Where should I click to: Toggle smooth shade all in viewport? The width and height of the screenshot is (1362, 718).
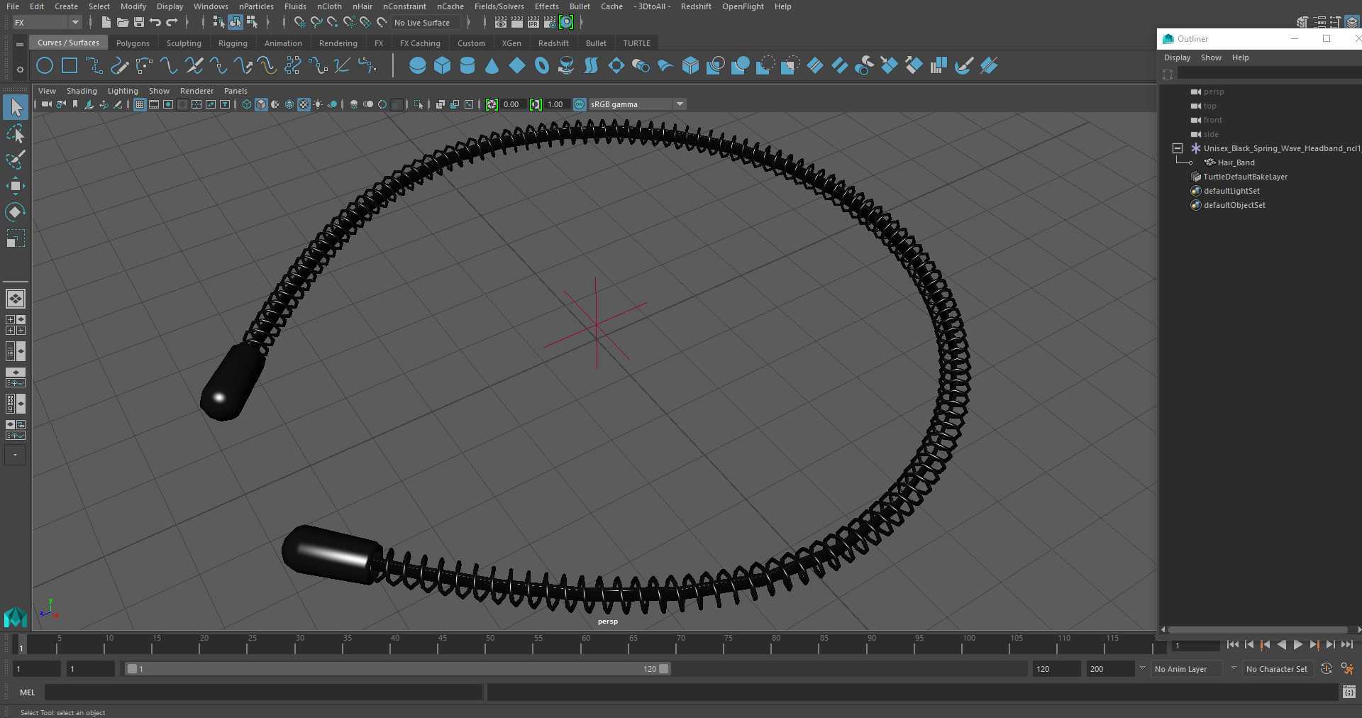[x=261, y=104]
